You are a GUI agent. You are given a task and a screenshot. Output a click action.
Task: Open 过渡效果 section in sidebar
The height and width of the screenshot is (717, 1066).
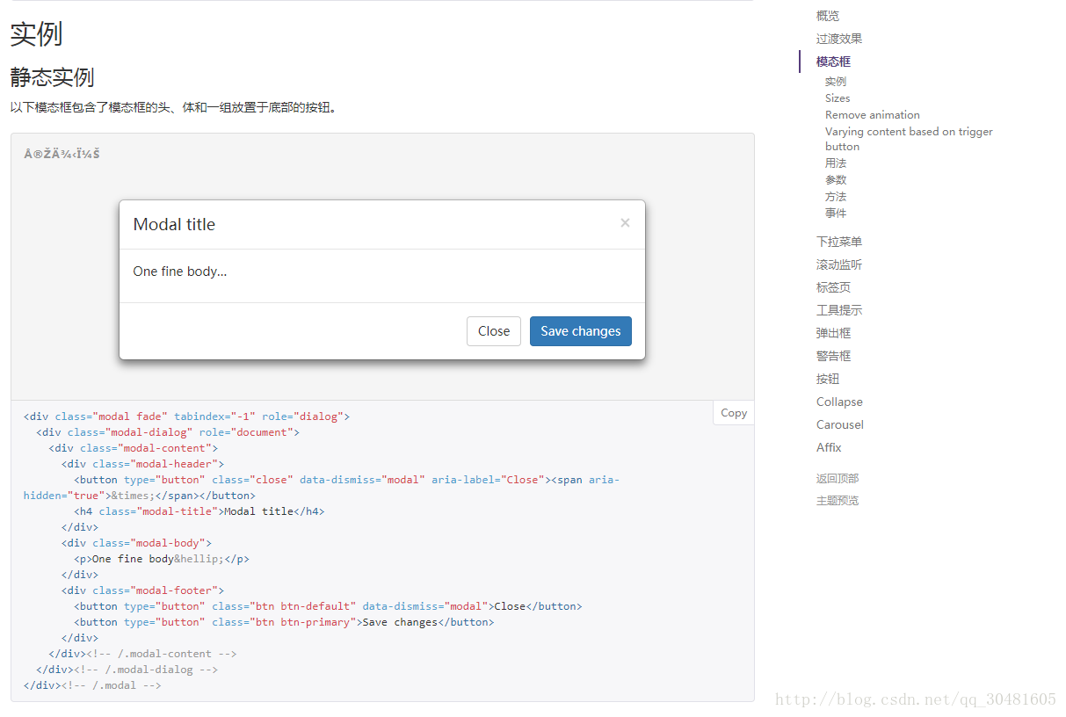coord(838,39)
